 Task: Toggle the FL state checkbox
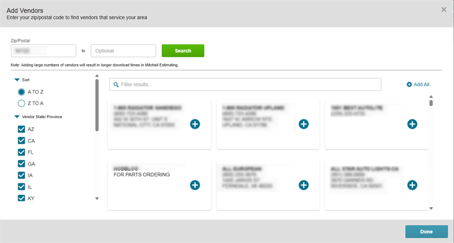[22, 152]
